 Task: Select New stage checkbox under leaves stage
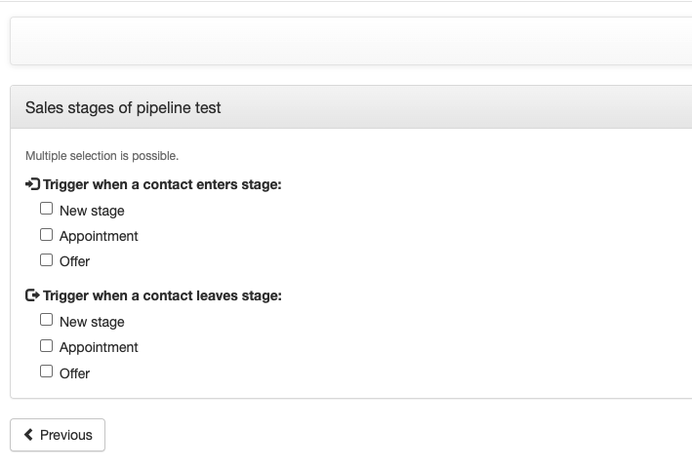[x=46, y=320]
